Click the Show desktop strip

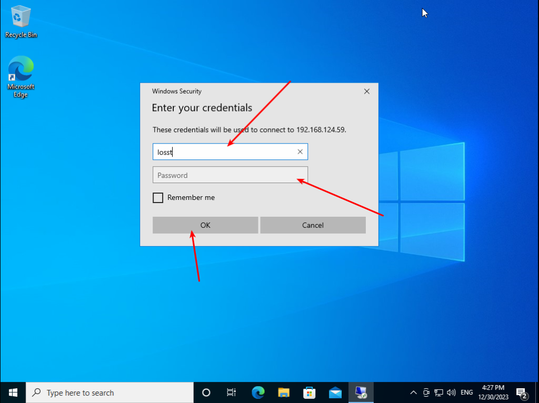click(537, 392)
